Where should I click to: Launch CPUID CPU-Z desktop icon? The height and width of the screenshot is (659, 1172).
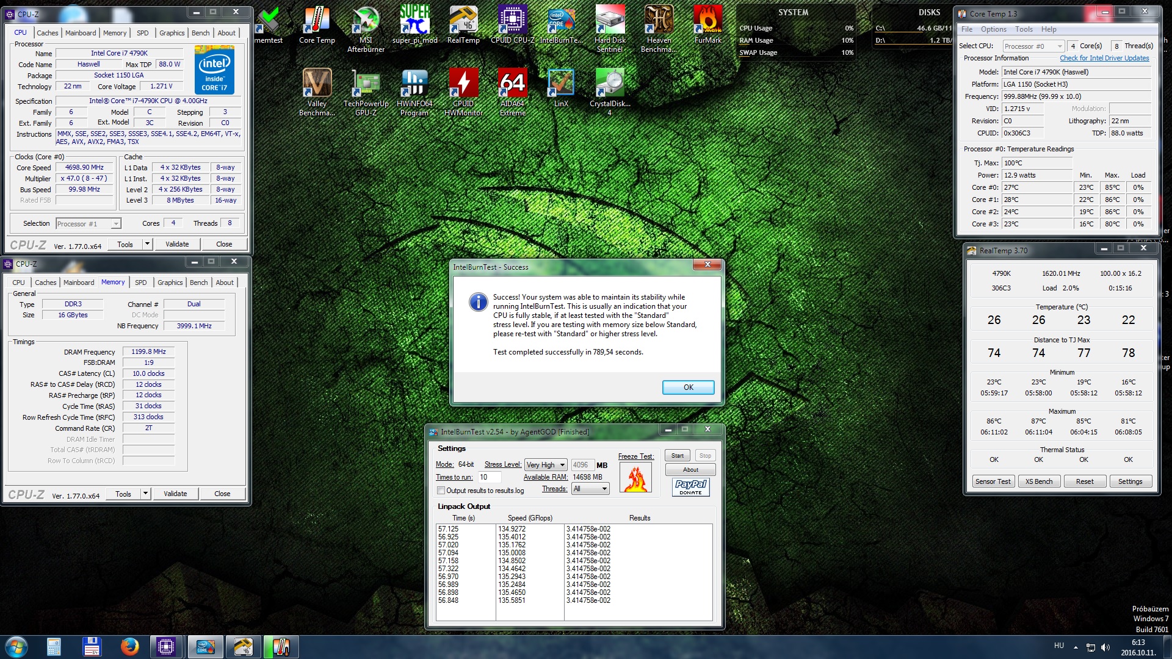coord(512,24)
